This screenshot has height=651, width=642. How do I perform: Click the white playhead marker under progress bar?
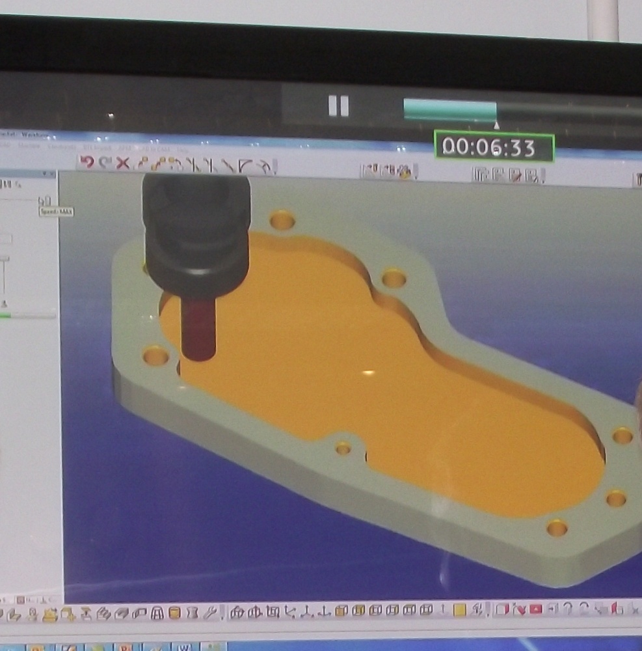coord(496,125)
